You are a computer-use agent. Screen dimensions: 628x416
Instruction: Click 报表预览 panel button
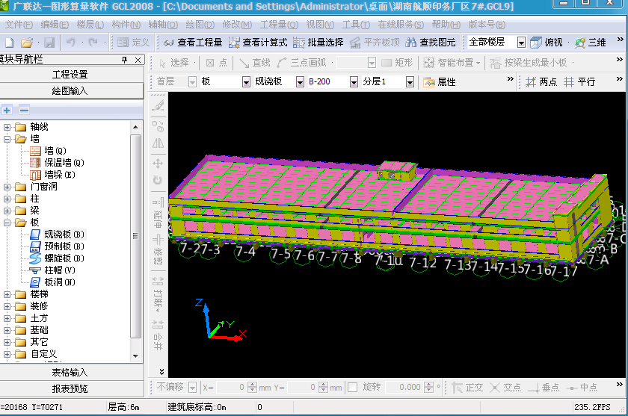coord(71,389)
